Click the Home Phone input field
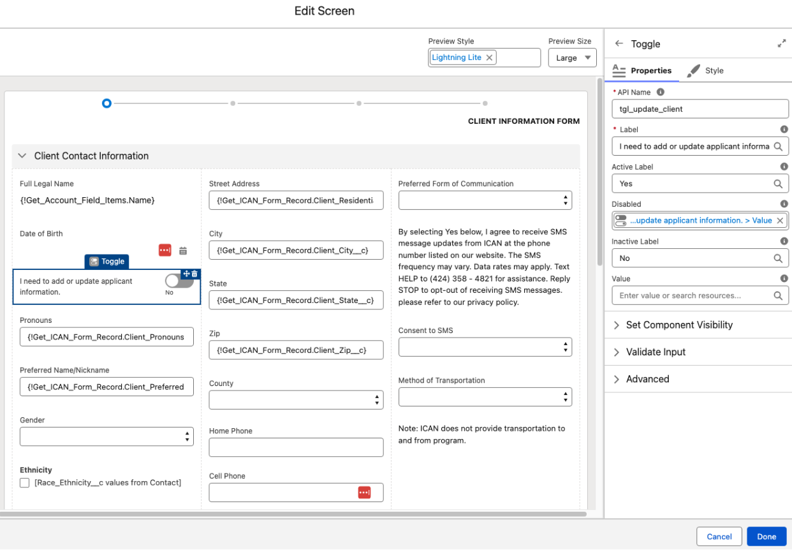 tap(296, 447)
